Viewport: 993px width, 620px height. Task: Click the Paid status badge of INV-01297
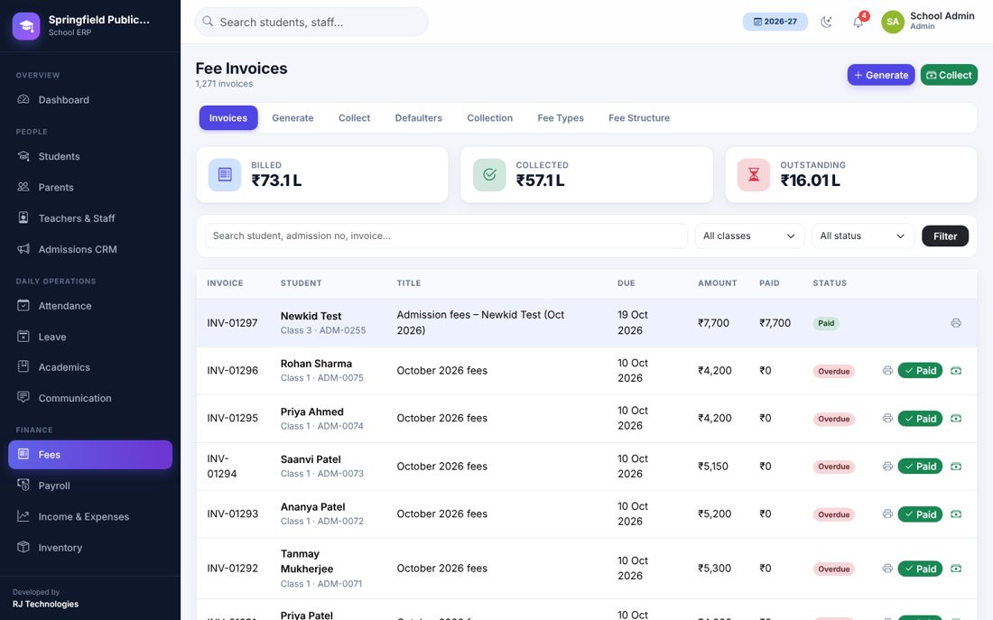click(826, 323)
